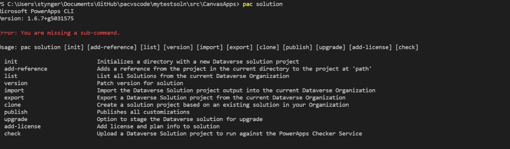
Task: Click the 'CanvasApps' folder in the prompt path
Action: coord(221,4)
